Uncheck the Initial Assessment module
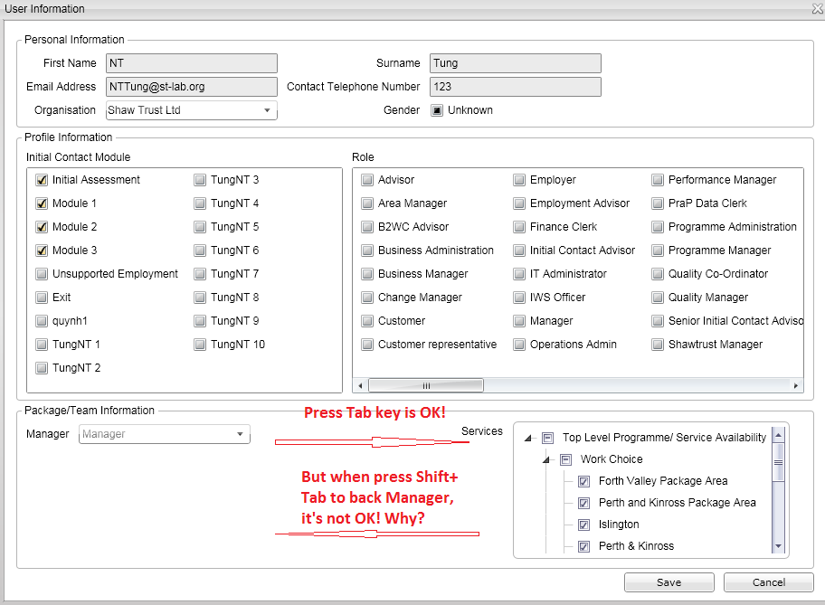This screenshot has height=605, width=825. 43,180
